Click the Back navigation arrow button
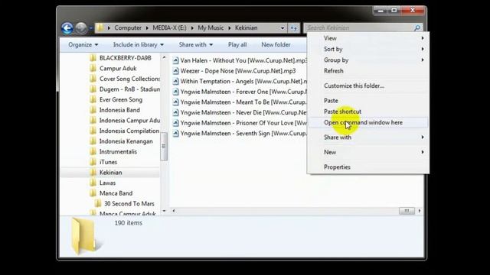This screenshot has width=490, height=275. (x=67, y=28)
